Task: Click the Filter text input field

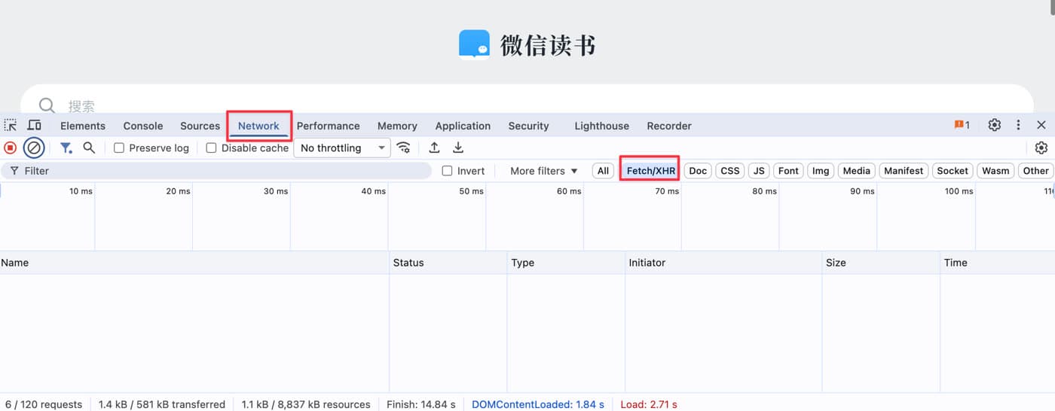Action: (x=217, y=171)
